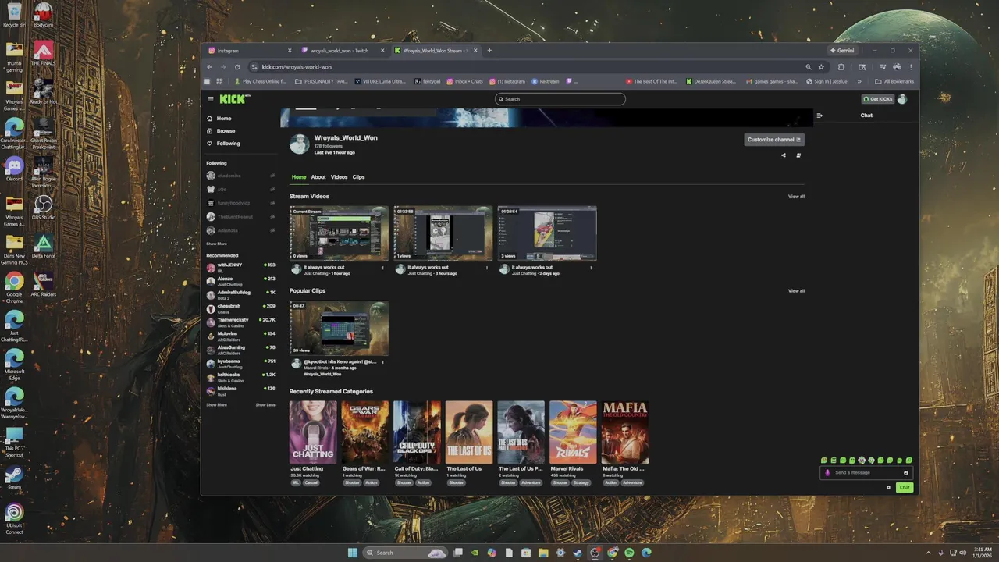Open File Explorer from taskbar
999x562 pixels.
coord(543,553)
